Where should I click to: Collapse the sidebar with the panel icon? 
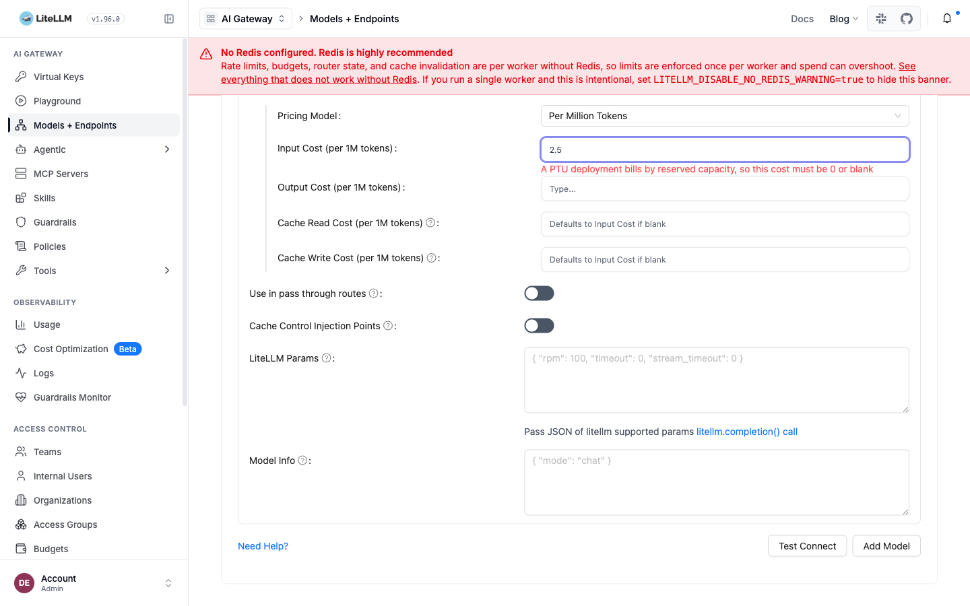169,19
